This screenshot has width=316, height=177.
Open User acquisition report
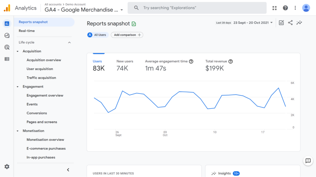pyautogui.click(x=40, y=69)
